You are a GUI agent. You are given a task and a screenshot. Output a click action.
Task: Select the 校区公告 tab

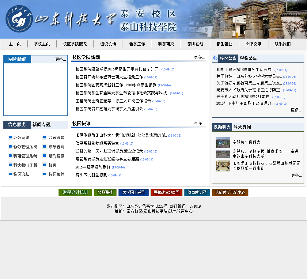pyautogui.click(x=228, y=58)
